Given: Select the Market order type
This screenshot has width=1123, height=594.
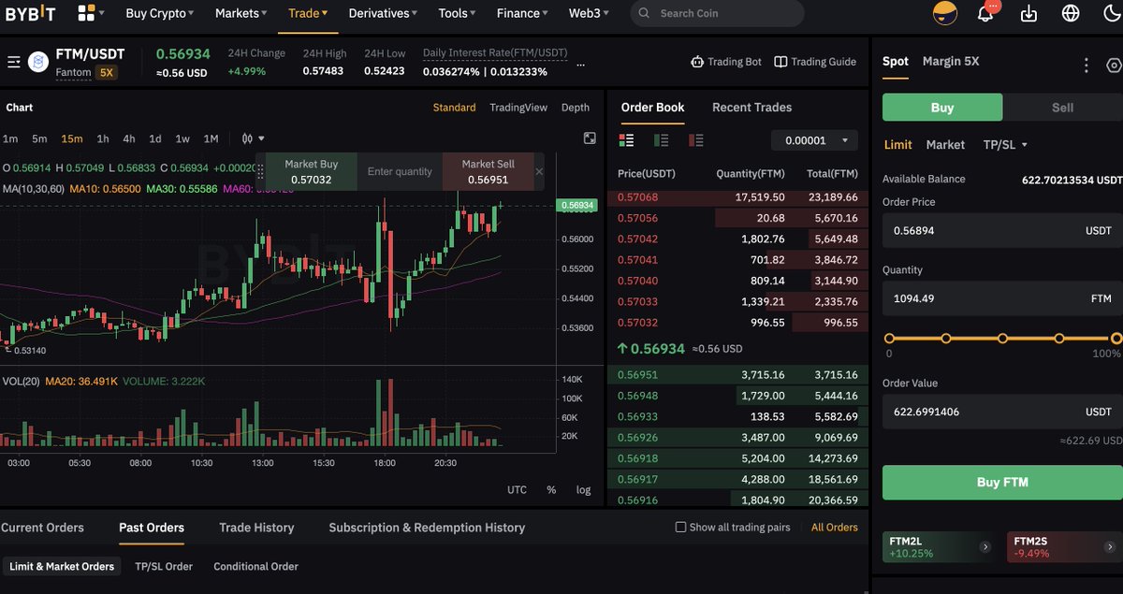Looking at the screenshot, I should [x=945, y=144].
